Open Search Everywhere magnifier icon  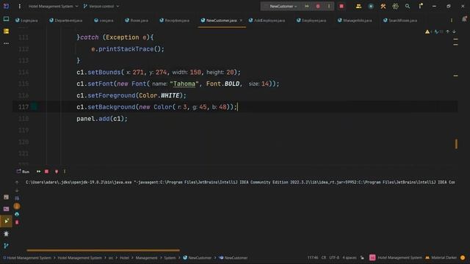pyautogui.click(x=408, y=6)
